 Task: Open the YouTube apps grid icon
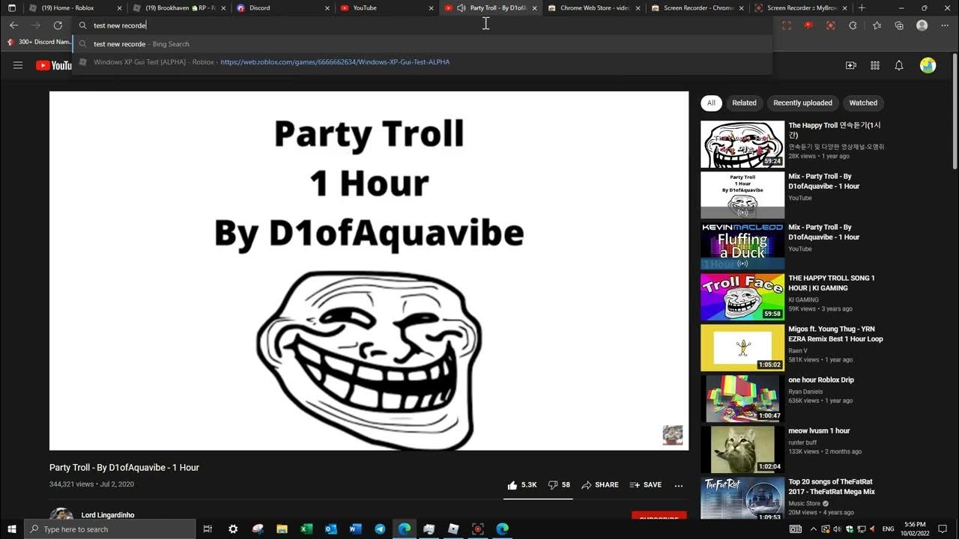[875, 66]
